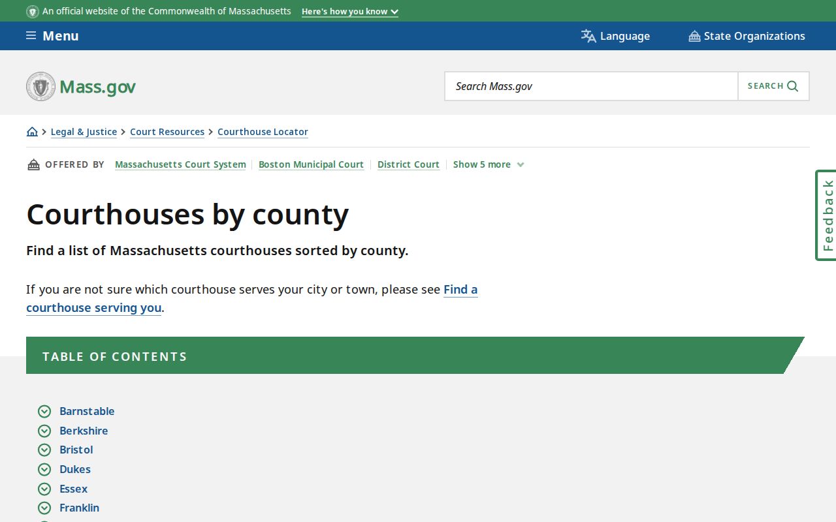
Task: Click the Language translate icon
Action: (588, 36)
